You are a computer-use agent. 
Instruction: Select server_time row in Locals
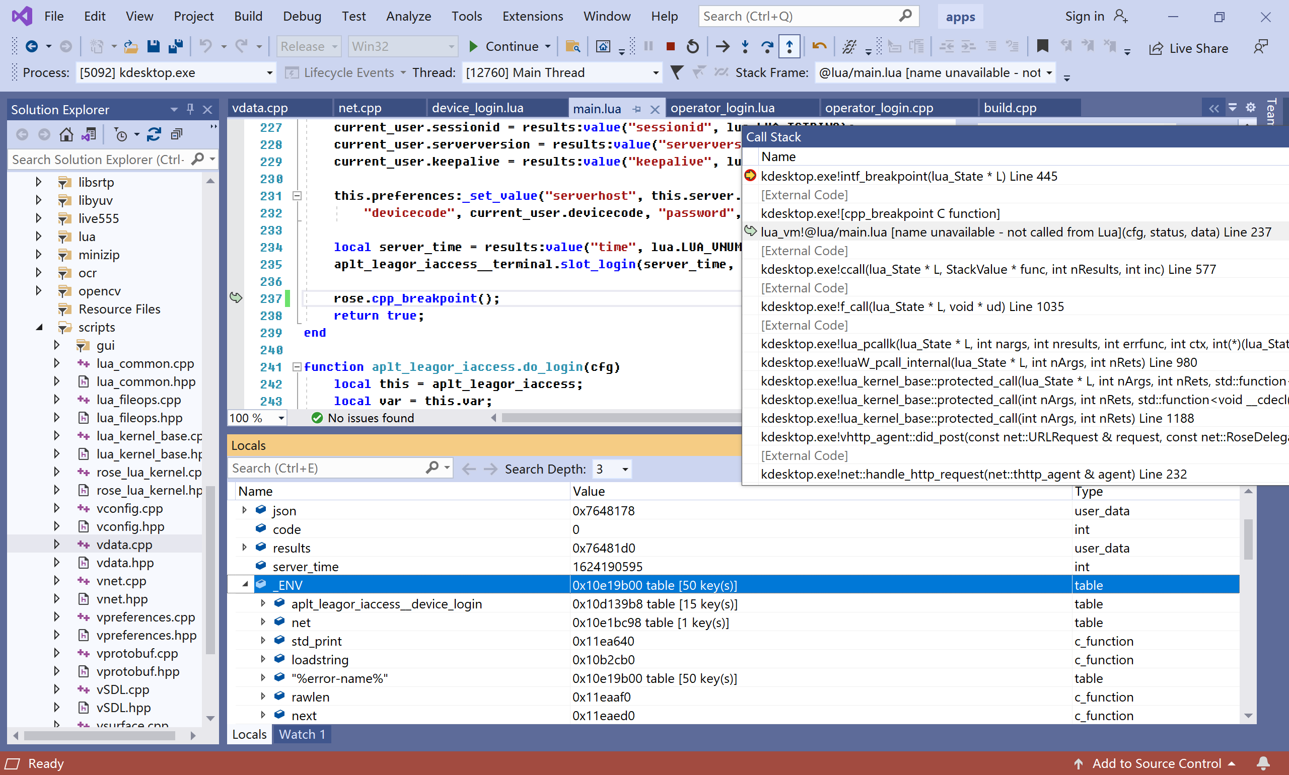point(733,566)
